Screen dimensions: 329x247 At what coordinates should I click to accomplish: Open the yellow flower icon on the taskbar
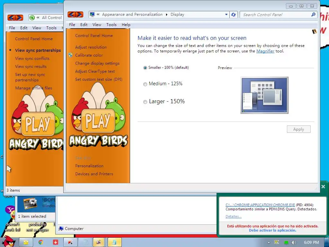[26, 242]
